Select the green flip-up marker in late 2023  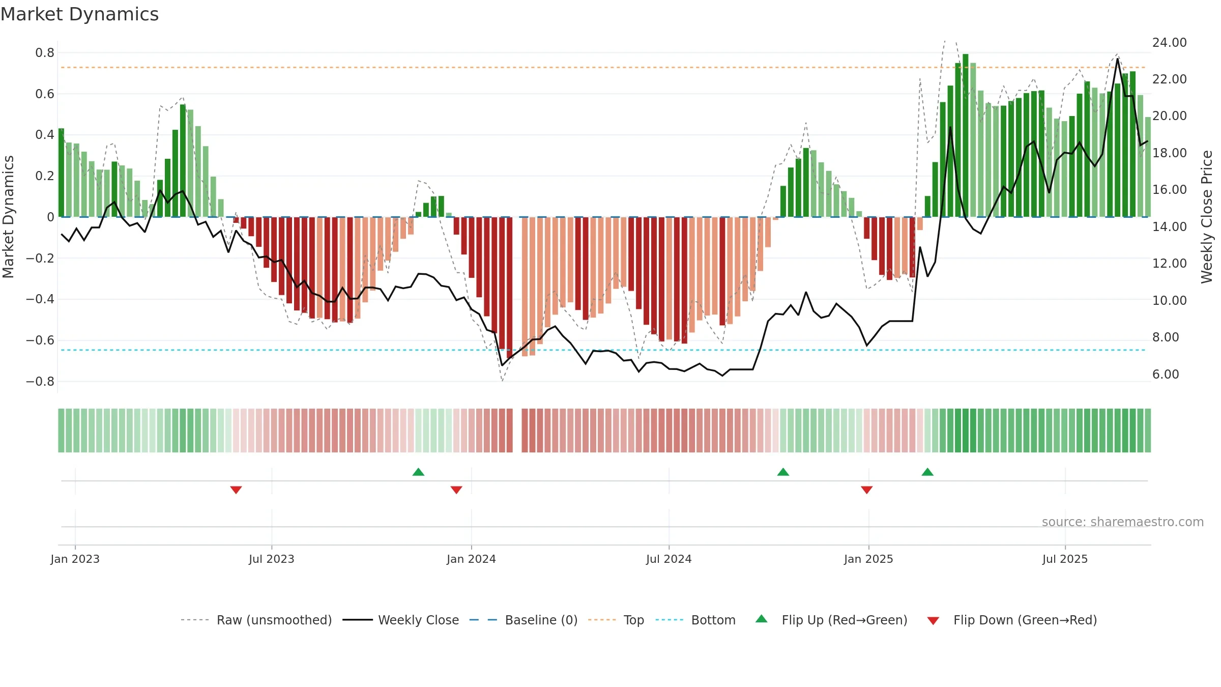click(x=418, y=472)
